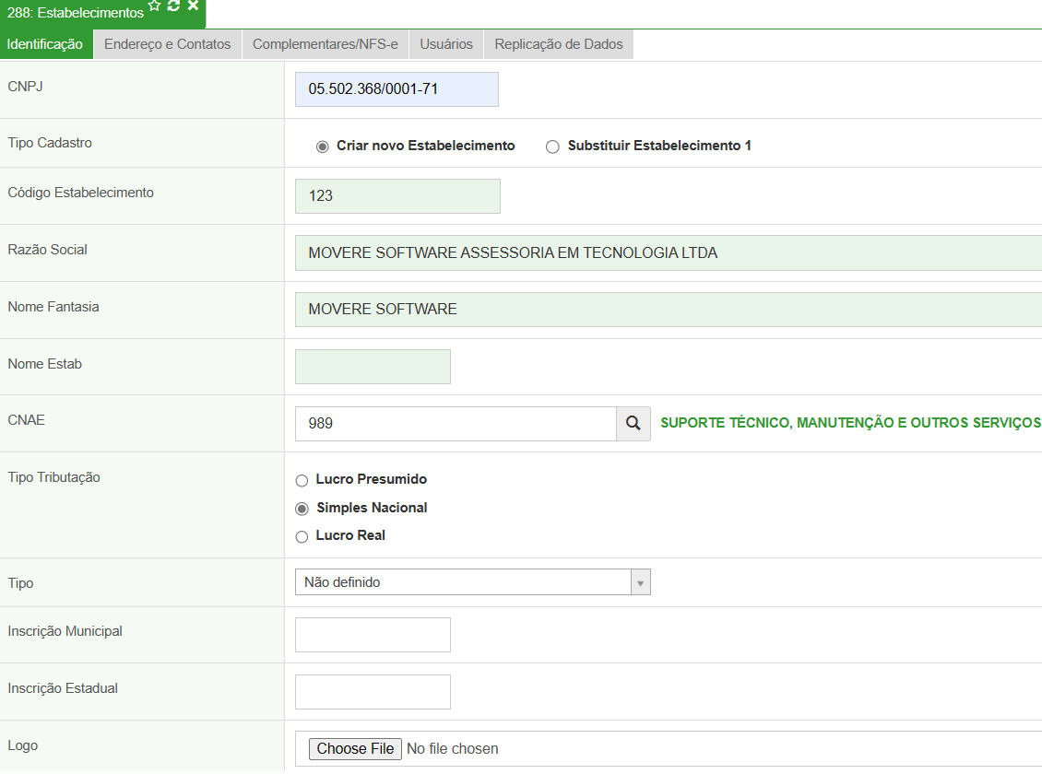Viewport: 1042px width, 774px height.
Task: Refresh the Estabelecimentos tab
Action: 173,6
